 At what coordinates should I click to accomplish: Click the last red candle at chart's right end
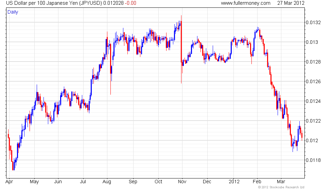[302, 136]
